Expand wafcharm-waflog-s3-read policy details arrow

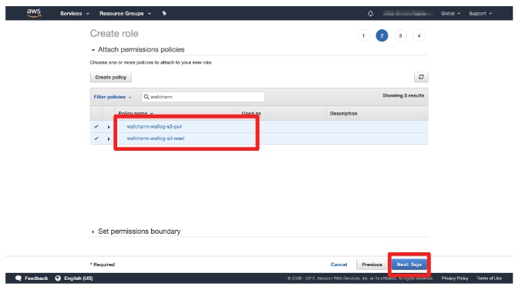[109, 139]
